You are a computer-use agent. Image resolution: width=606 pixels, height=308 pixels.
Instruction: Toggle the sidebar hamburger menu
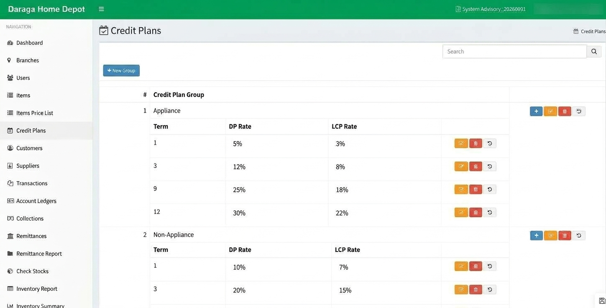pyautogui.click(x=101, y=9)
